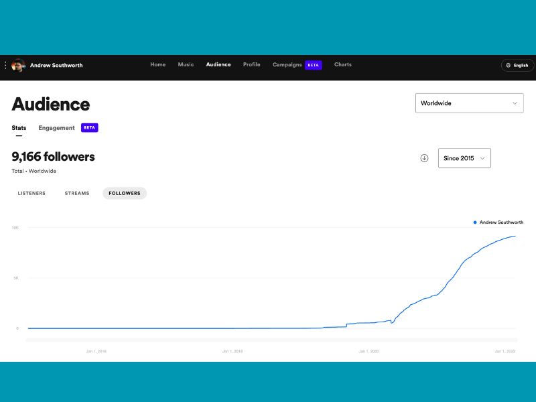Open the three-dot menu beside the artist avatar

[x=5, y=65]
